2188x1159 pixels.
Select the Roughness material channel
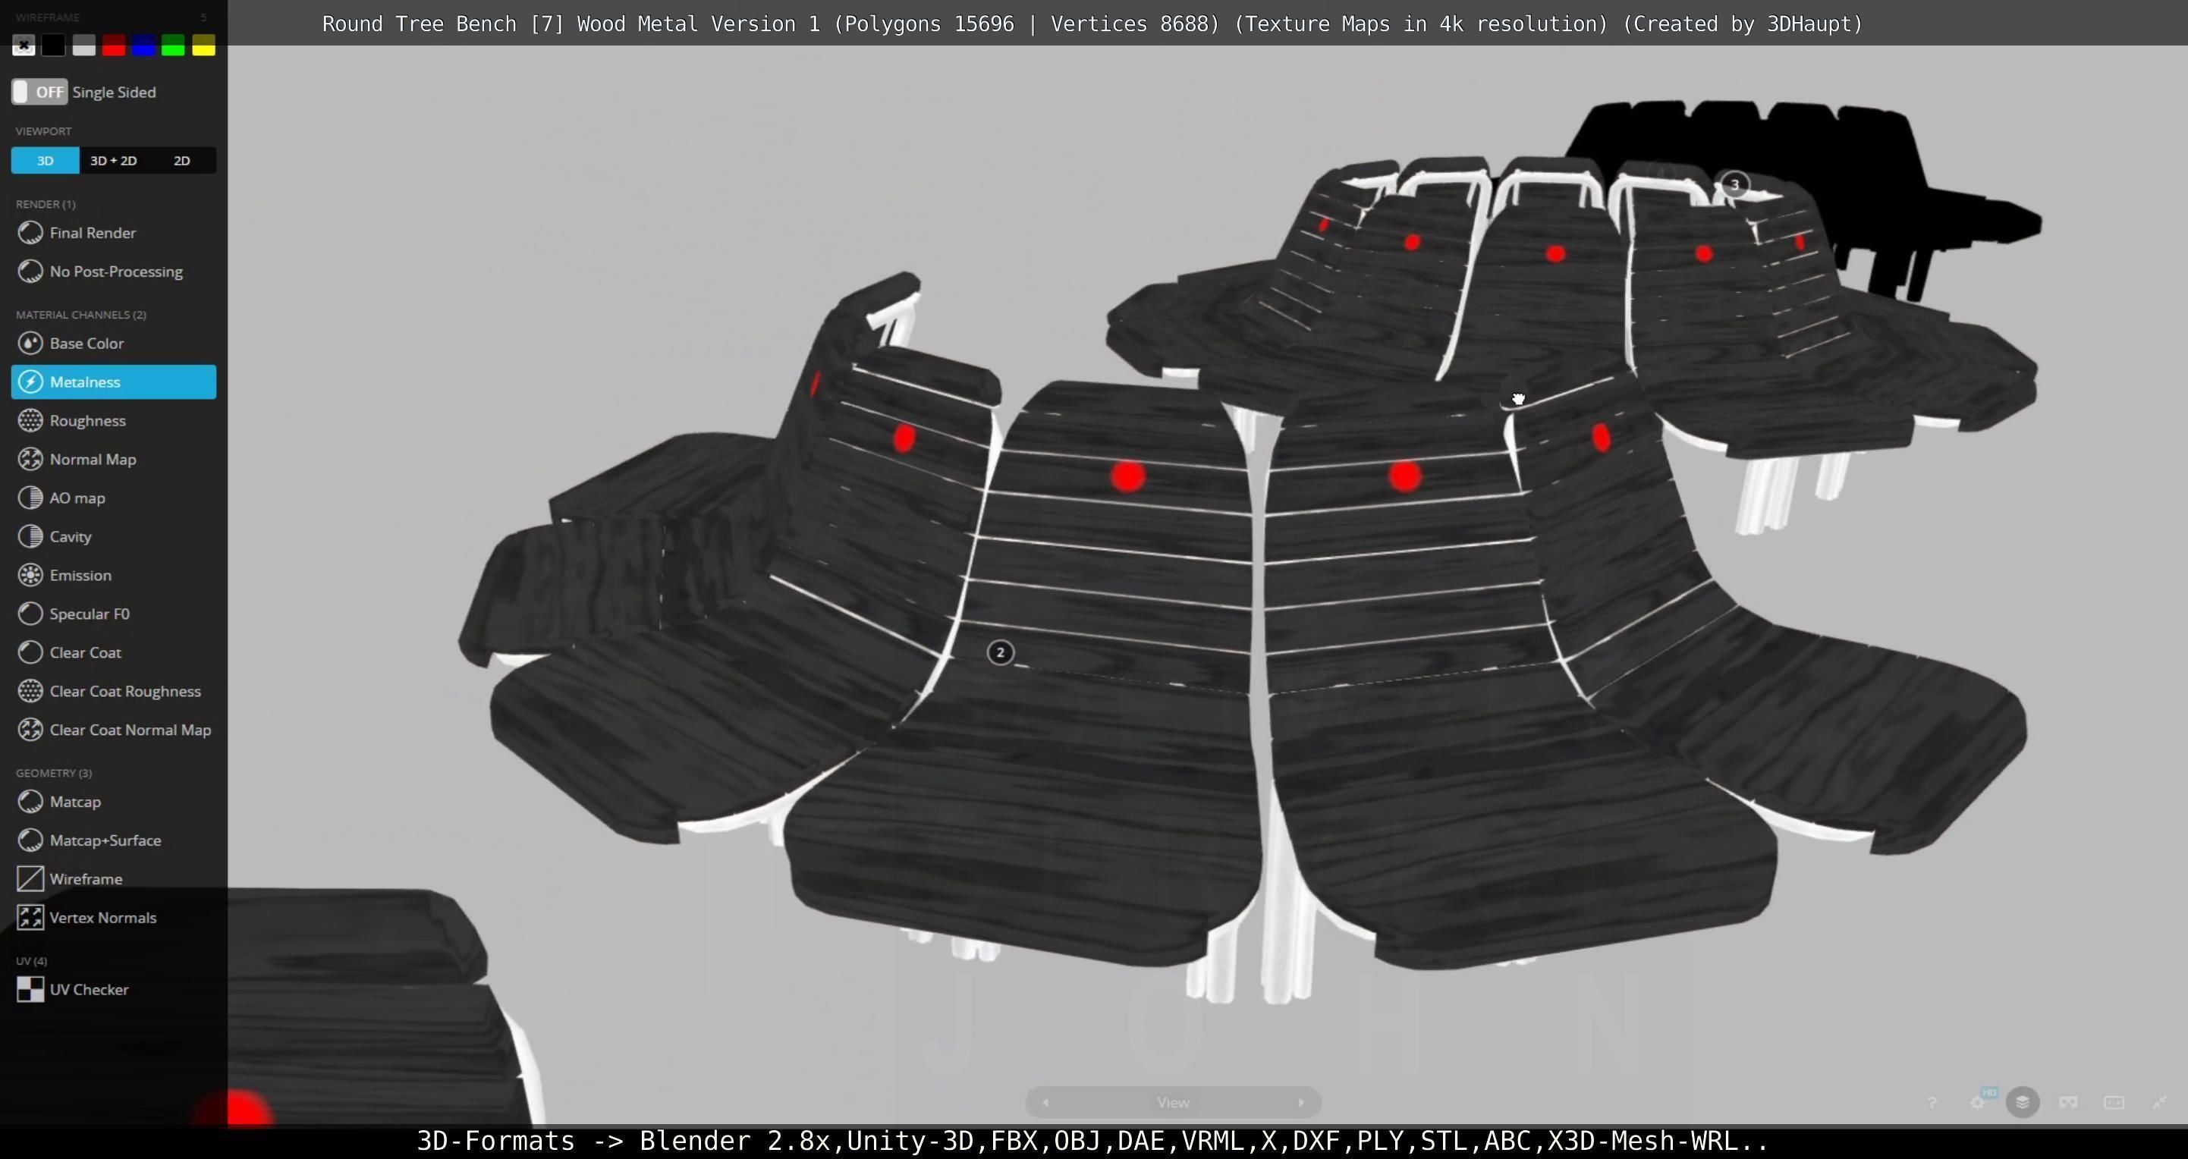86,420
